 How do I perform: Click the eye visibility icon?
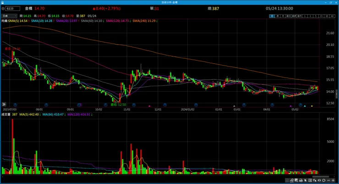click(x=319, y=180)
